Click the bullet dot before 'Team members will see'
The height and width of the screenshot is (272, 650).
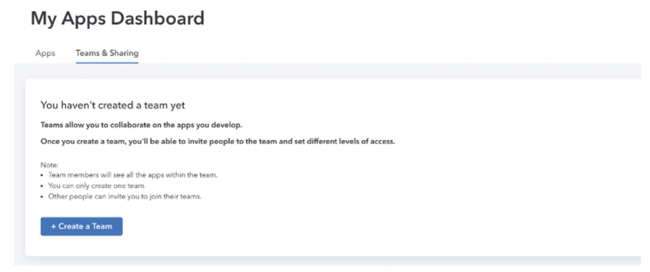coord(43,175)
